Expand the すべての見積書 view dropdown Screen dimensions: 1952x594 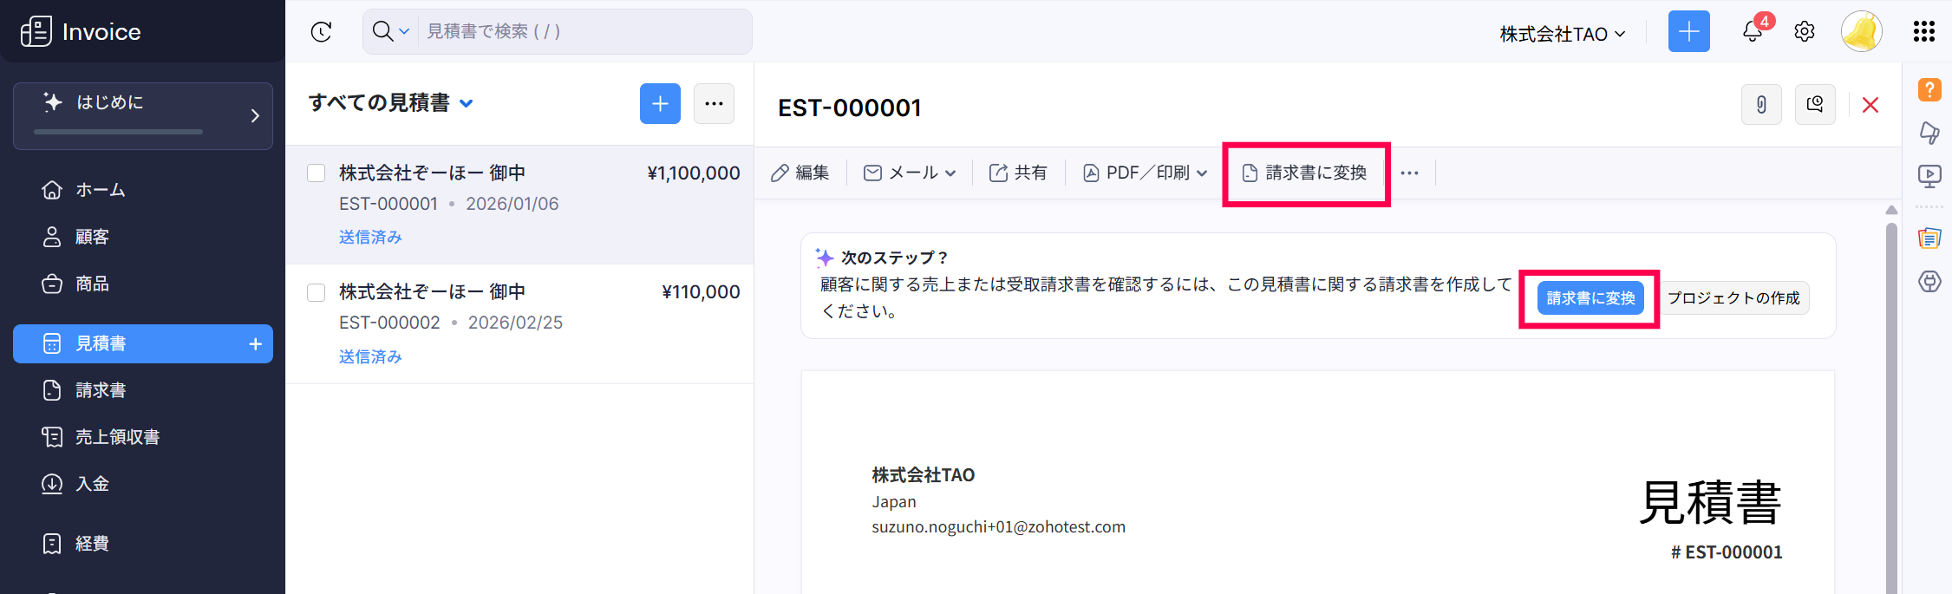pyautogui.click(x=467, y=104)
